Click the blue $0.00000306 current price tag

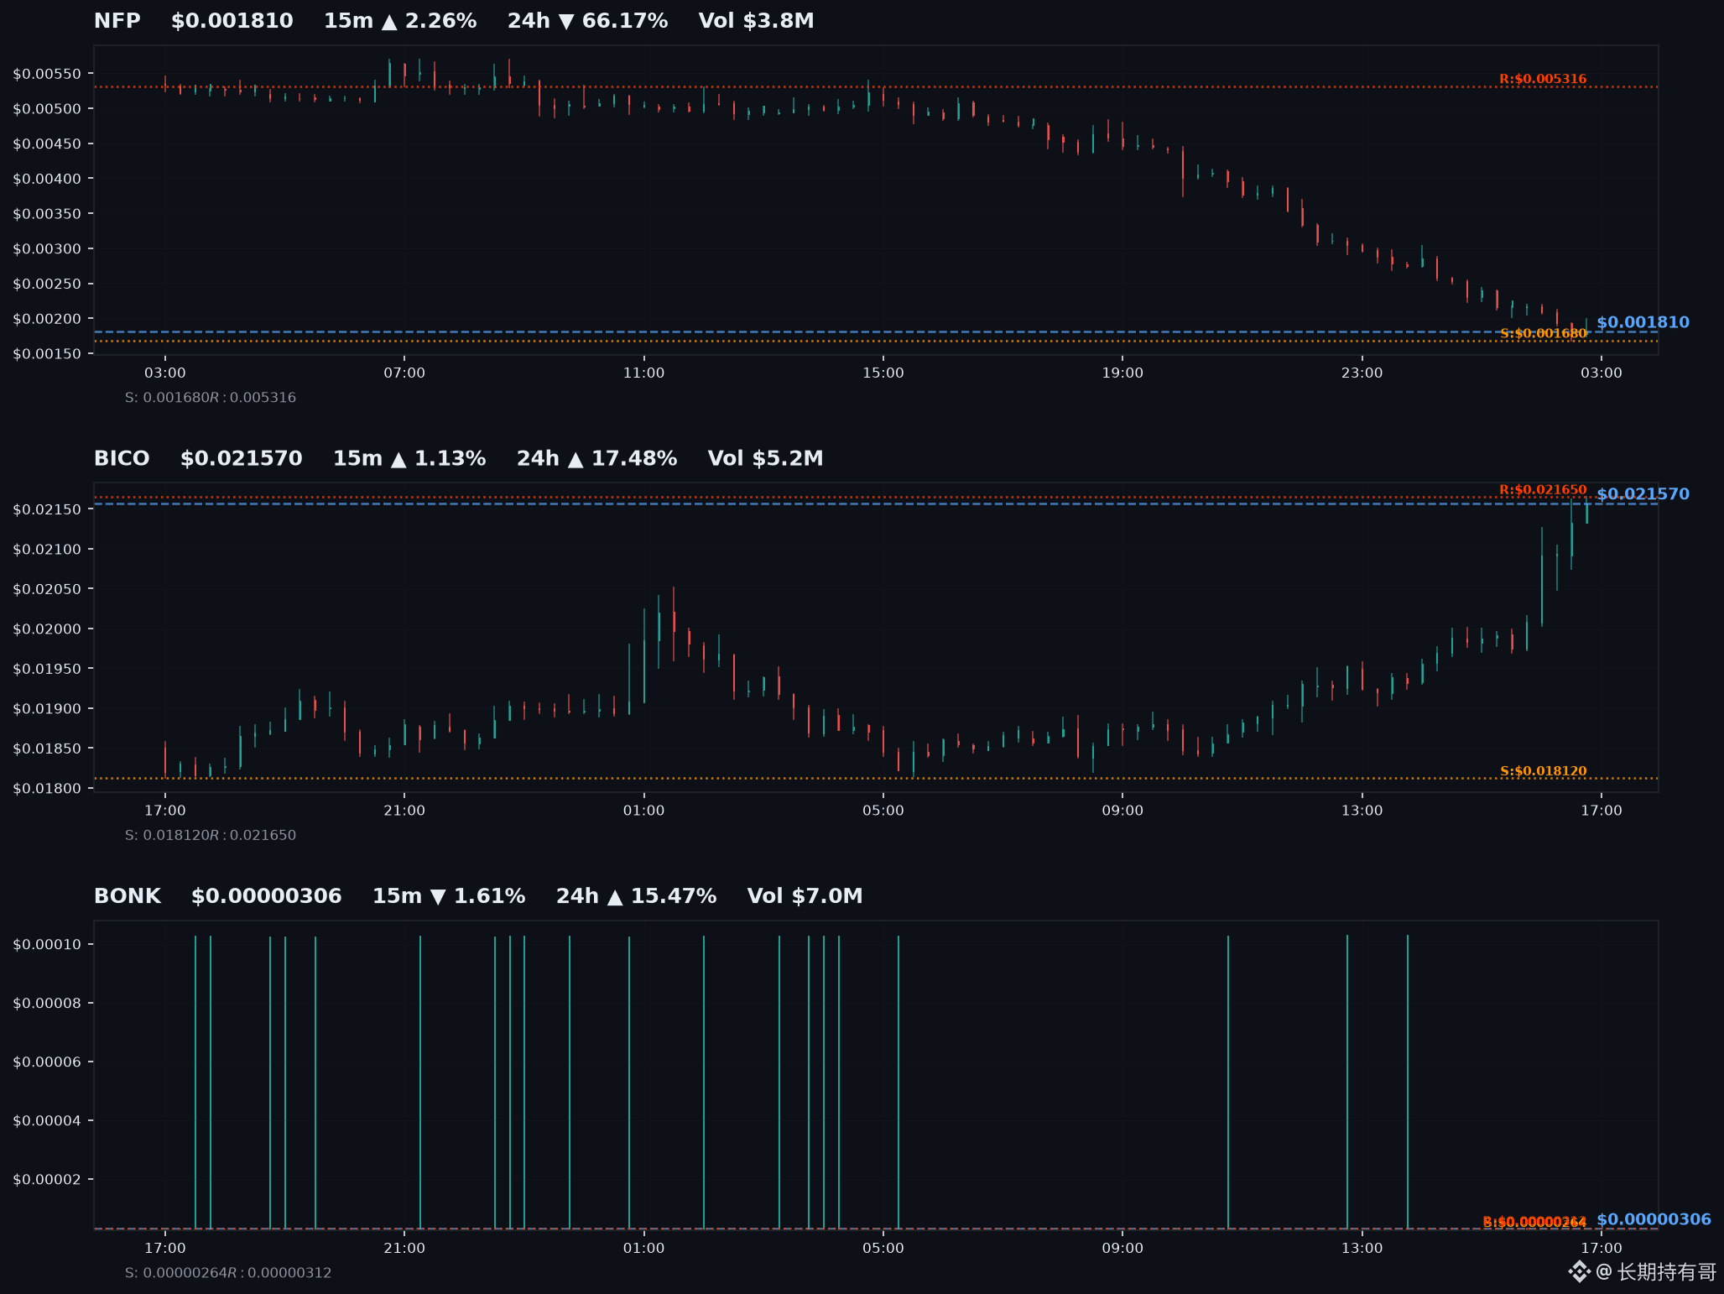point(1654,1219)
